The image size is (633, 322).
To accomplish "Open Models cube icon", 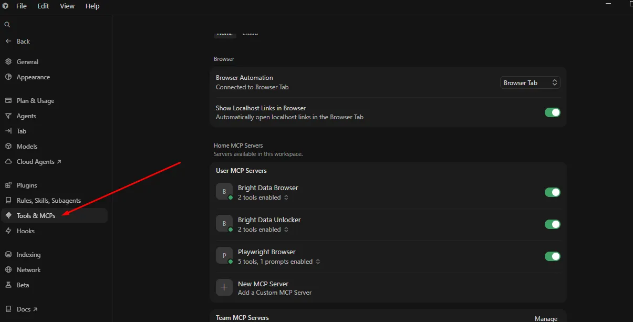I will [x=8, y=147].
